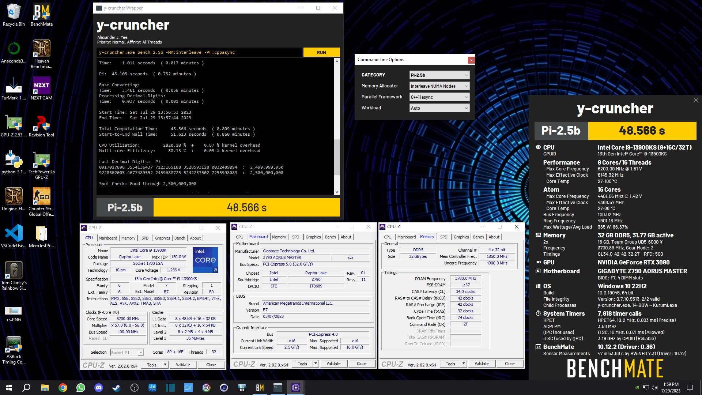
Task: Open python-3.1 installer desktop icon
Action: (x=14, y=163)
